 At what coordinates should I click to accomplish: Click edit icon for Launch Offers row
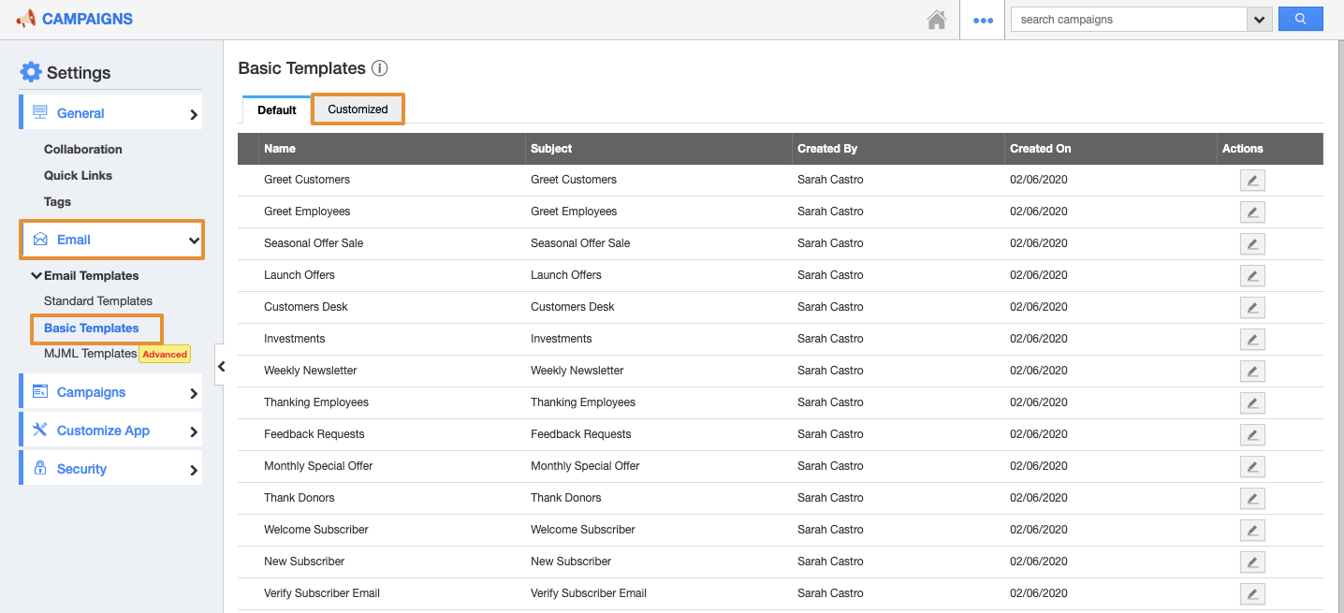pos(1251,275)
